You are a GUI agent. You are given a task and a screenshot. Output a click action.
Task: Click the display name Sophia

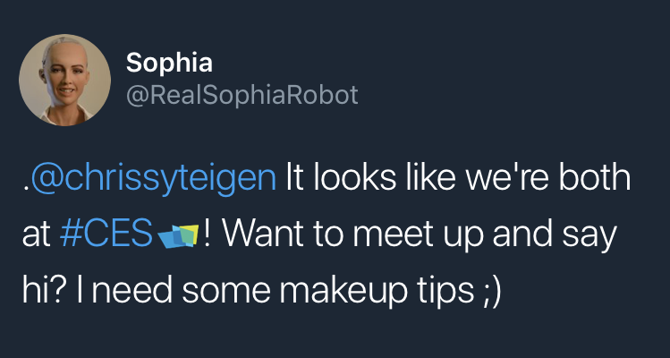tap(171, 63)
